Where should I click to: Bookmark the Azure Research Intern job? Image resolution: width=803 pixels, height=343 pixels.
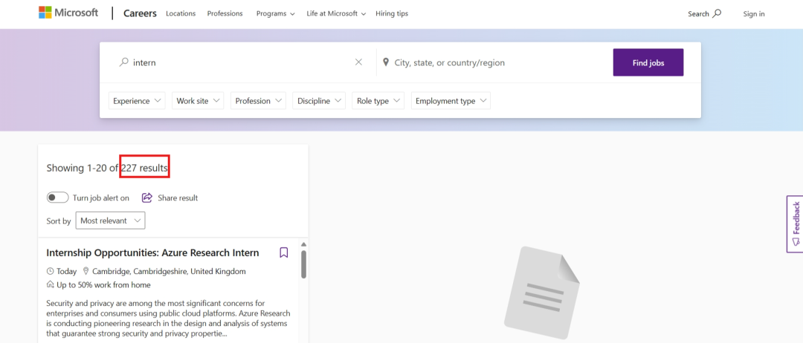click(x=284, y=252)
